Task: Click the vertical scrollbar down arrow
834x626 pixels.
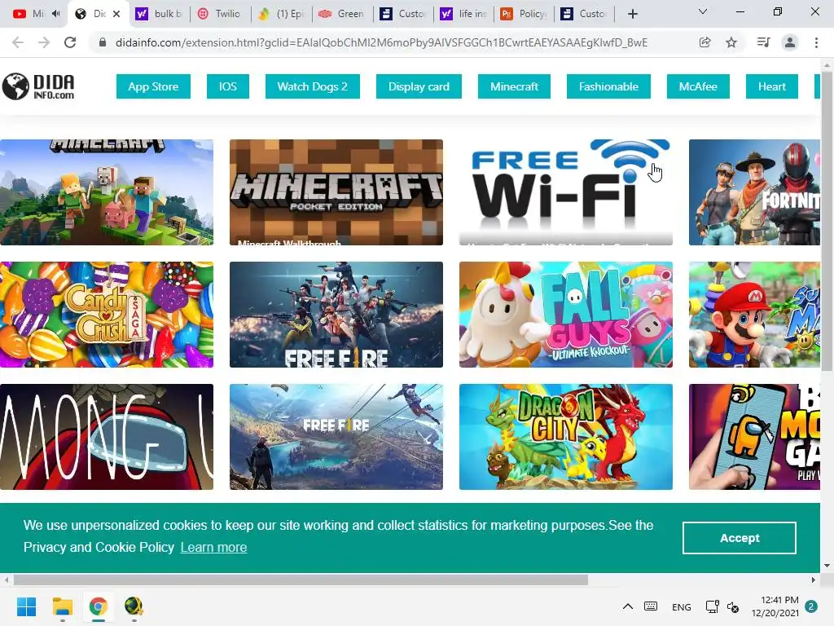Action: coord(827,566)
